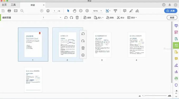179x99 pixels.
Task: Click the blue 共享 share button
Action: 171,11
